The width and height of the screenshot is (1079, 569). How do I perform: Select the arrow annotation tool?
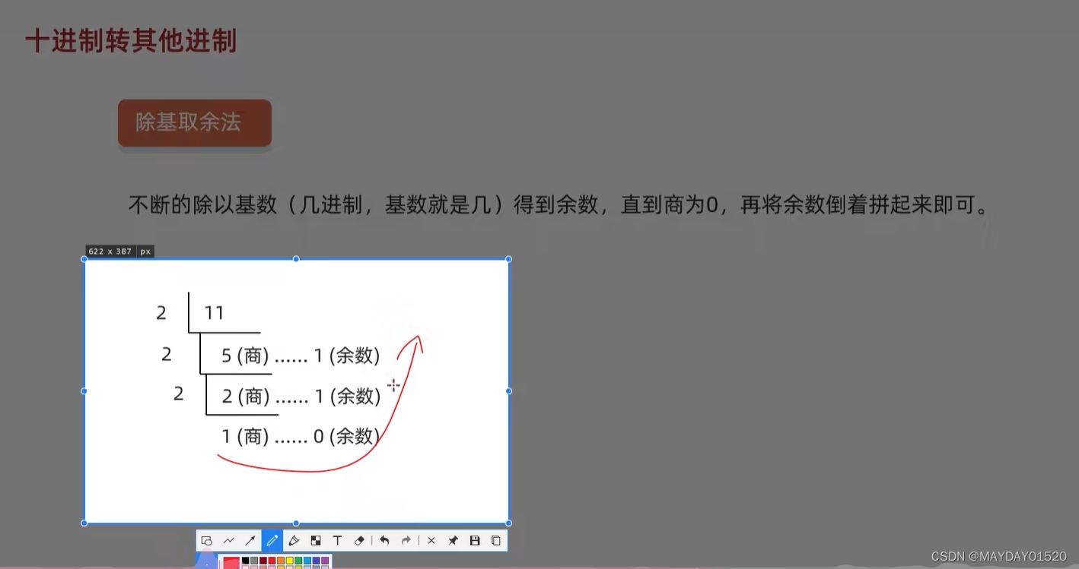pos(250,541)
